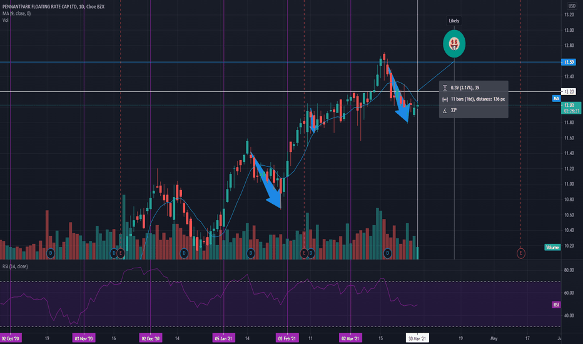Click the 11.00 price axis value

tap(569, 184)
